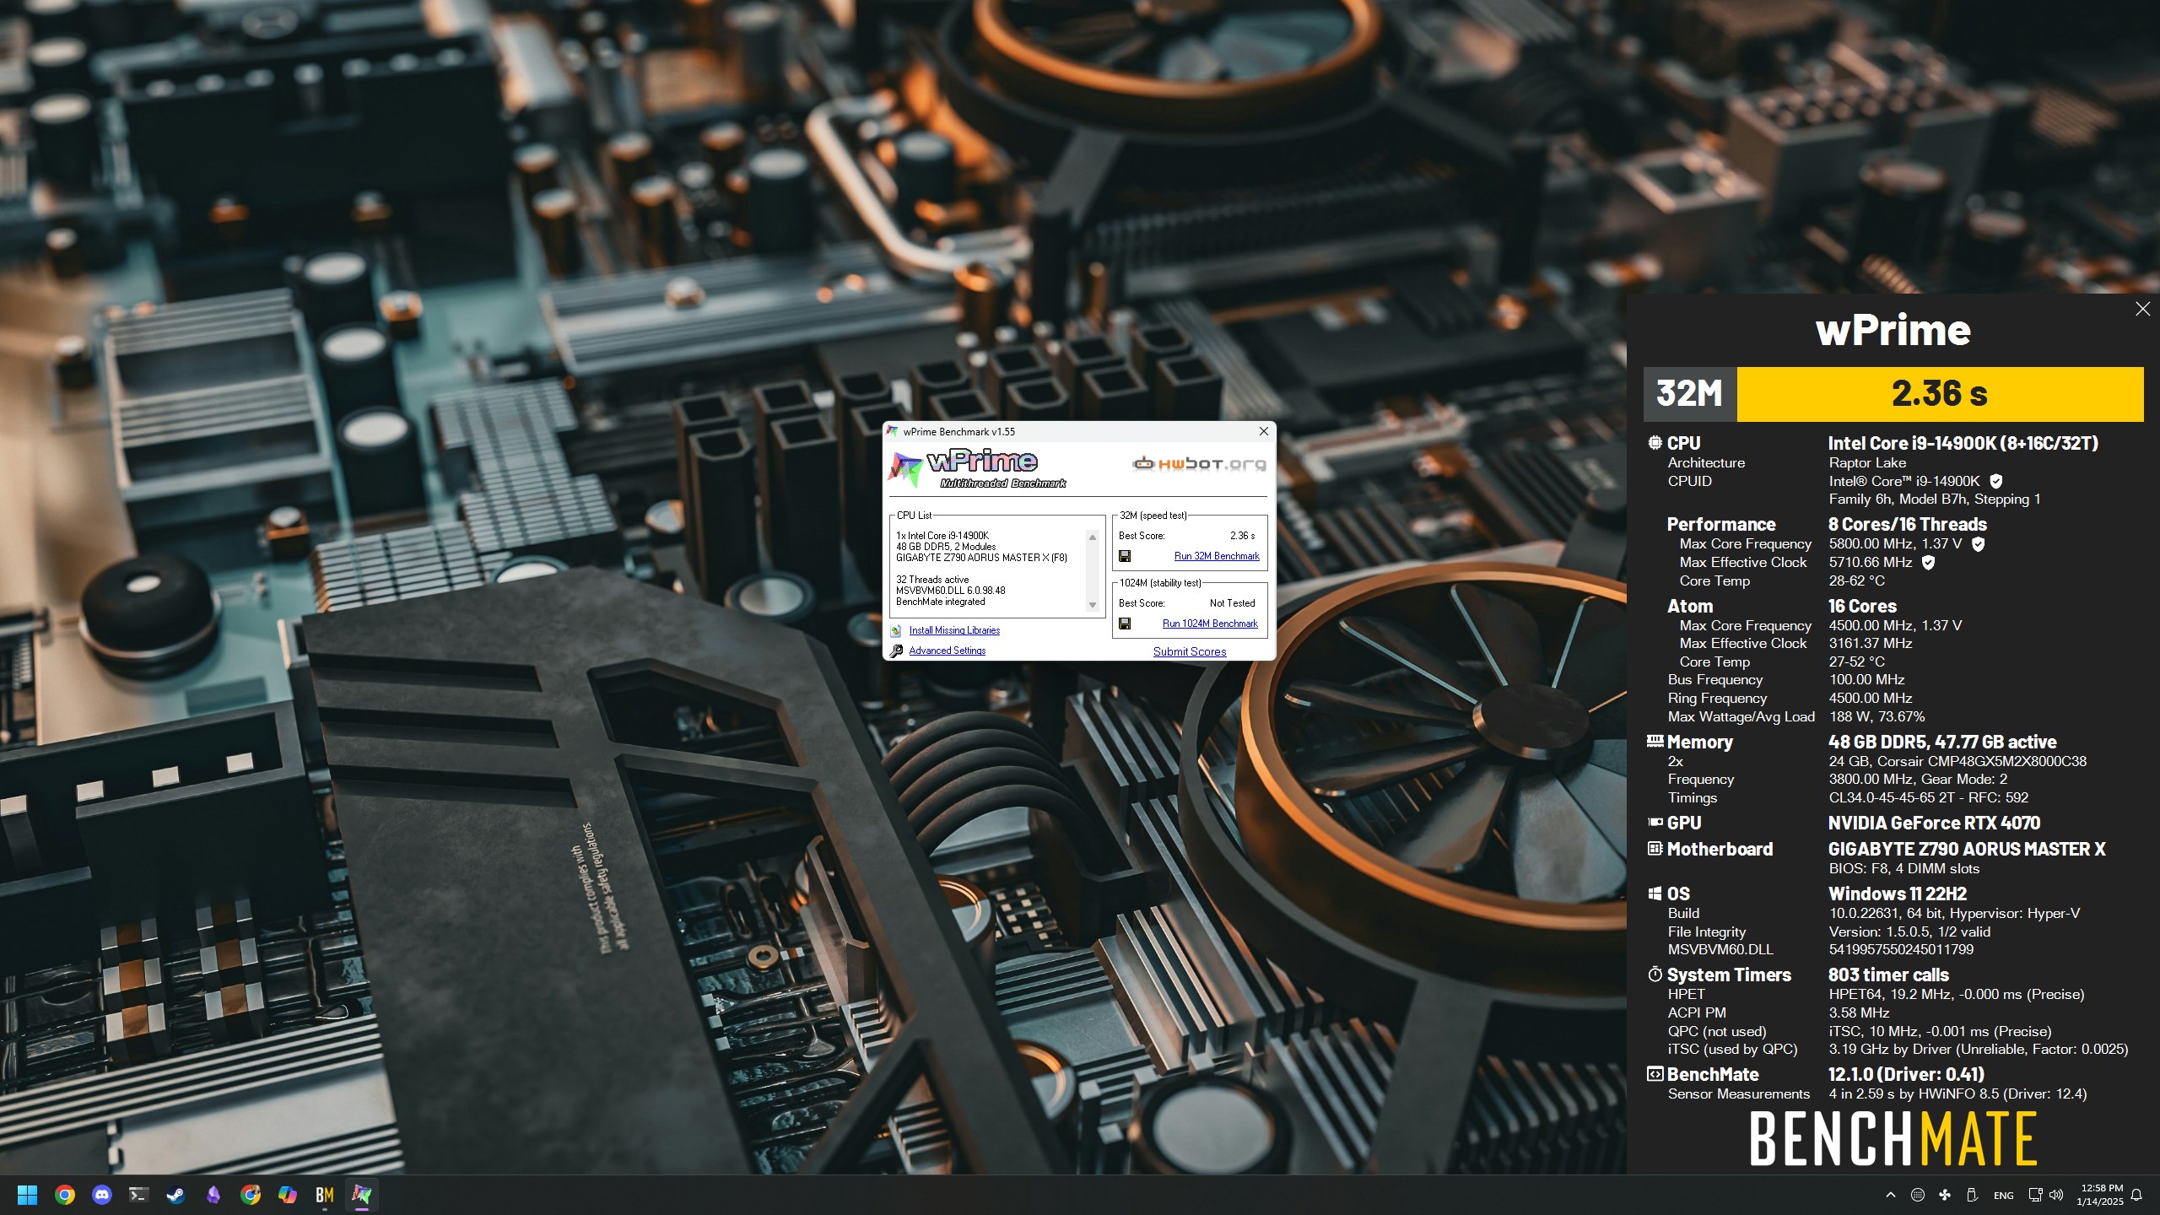
Task: Open the ENG language switcher
Action: pyautogui.click(x=2004, y=1196)
